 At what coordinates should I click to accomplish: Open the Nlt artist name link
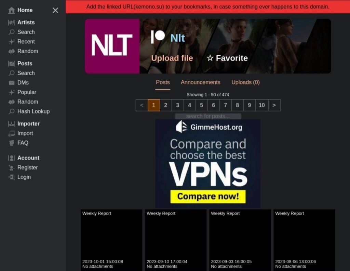tap(177, 38)
